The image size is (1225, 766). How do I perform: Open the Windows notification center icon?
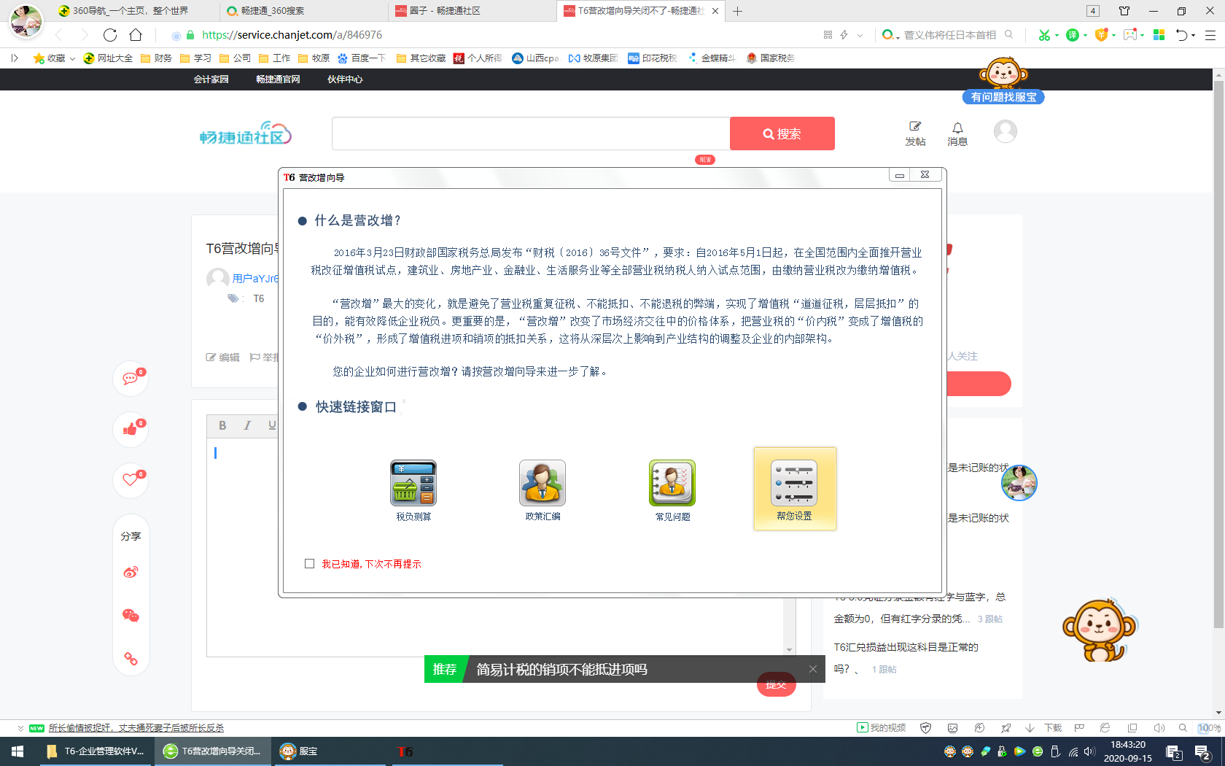1203,752
